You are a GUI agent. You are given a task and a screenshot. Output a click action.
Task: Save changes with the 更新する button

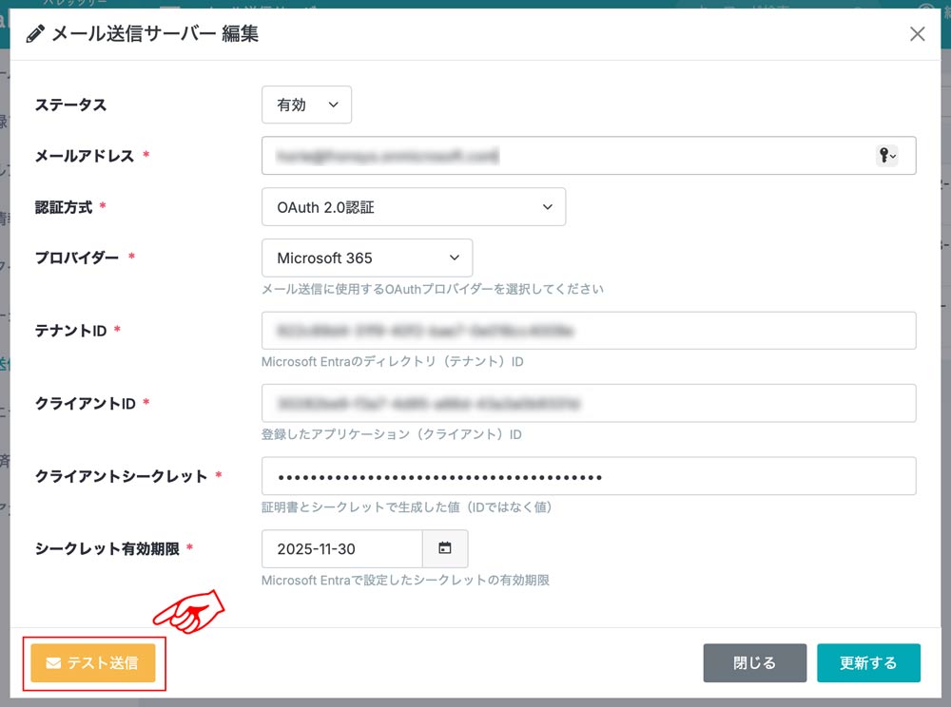(x=867, y=663)
